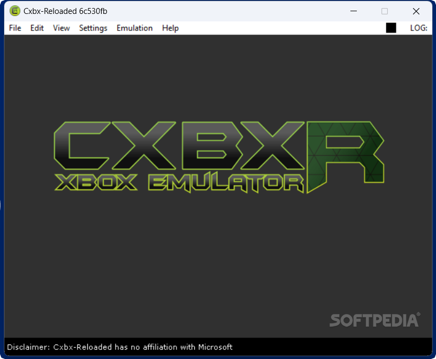Image resolution: width=436 pixels, height=359 pixels.
Task: Open the Help menu
Action: pos(170,28)
